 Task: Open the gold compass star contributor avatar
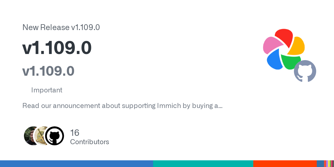point(42,136)
